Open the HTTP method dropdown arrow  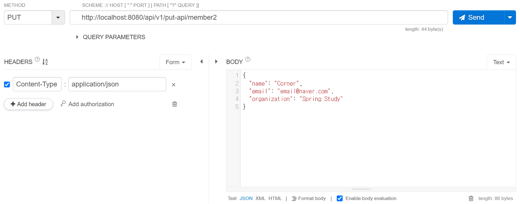point(58,17)
